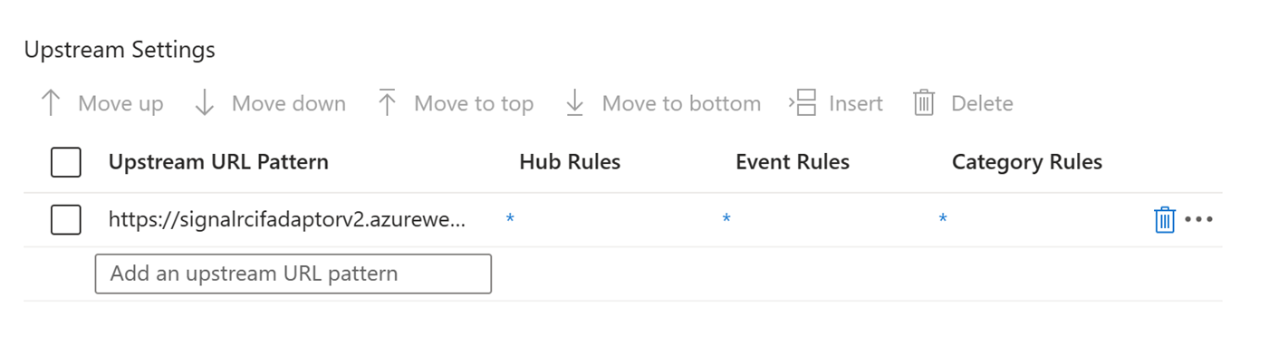
Task: Delete the signalrcifadaptorv2 row via blue trash icon
Action: coord(1165,219)
